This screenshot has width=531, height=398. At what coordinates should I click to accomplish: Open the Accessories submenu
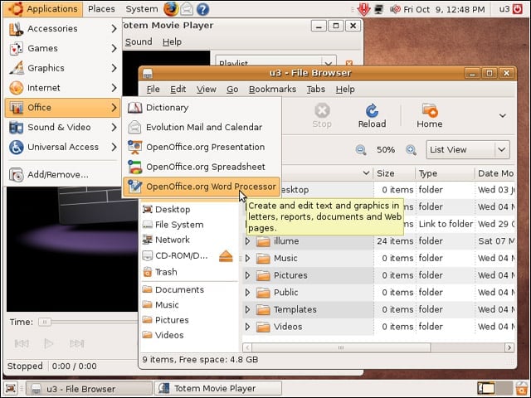click(x=63, y=29)
